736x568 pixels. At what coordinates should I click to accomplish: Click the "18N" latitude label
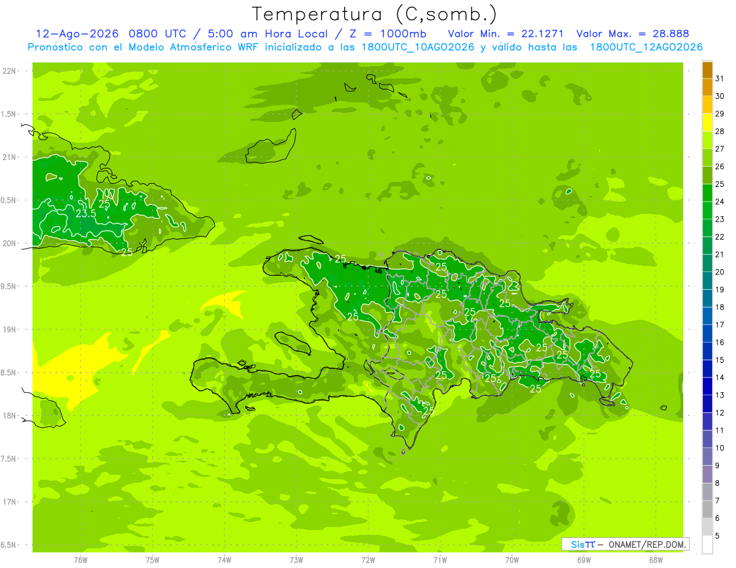tap(9, 416)
